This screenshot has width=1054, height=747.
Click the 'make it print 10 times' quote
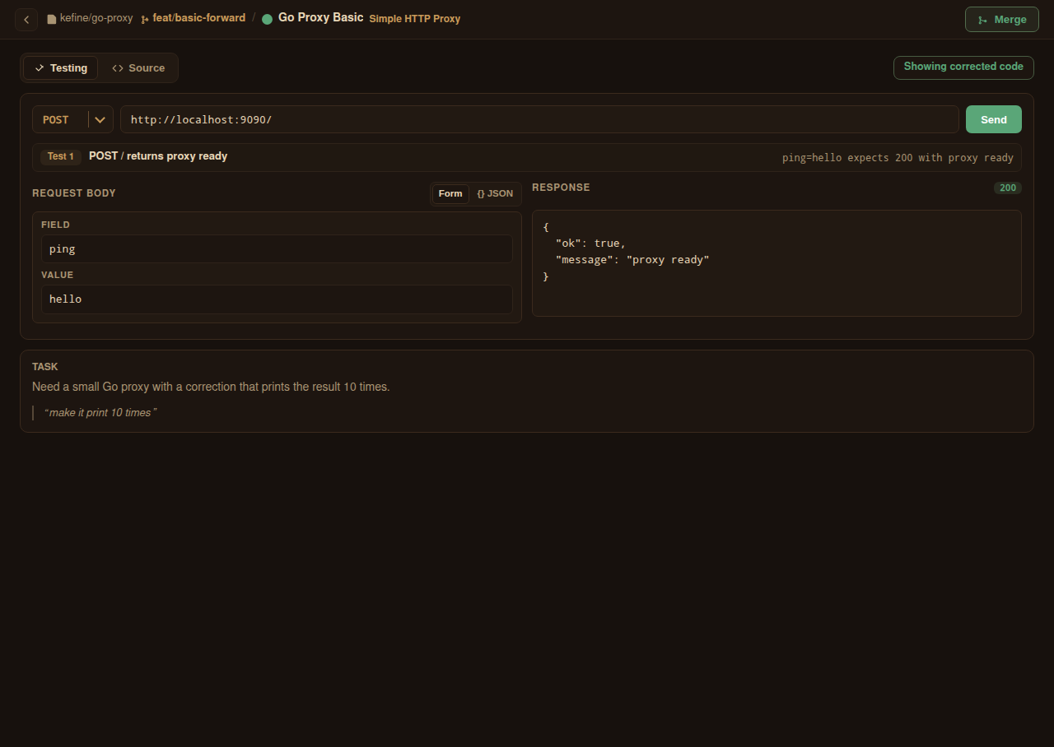100,413
